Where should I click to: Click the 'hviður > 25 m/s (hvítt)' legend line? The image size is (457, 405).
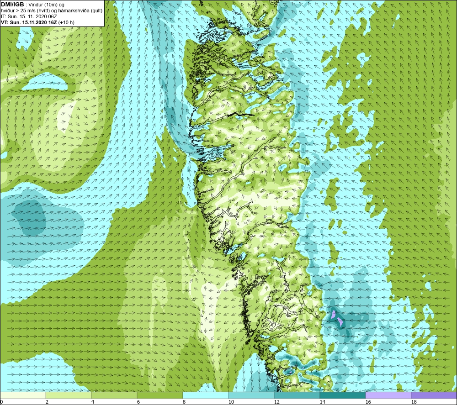pyautogui.click(x=25, y=11)
